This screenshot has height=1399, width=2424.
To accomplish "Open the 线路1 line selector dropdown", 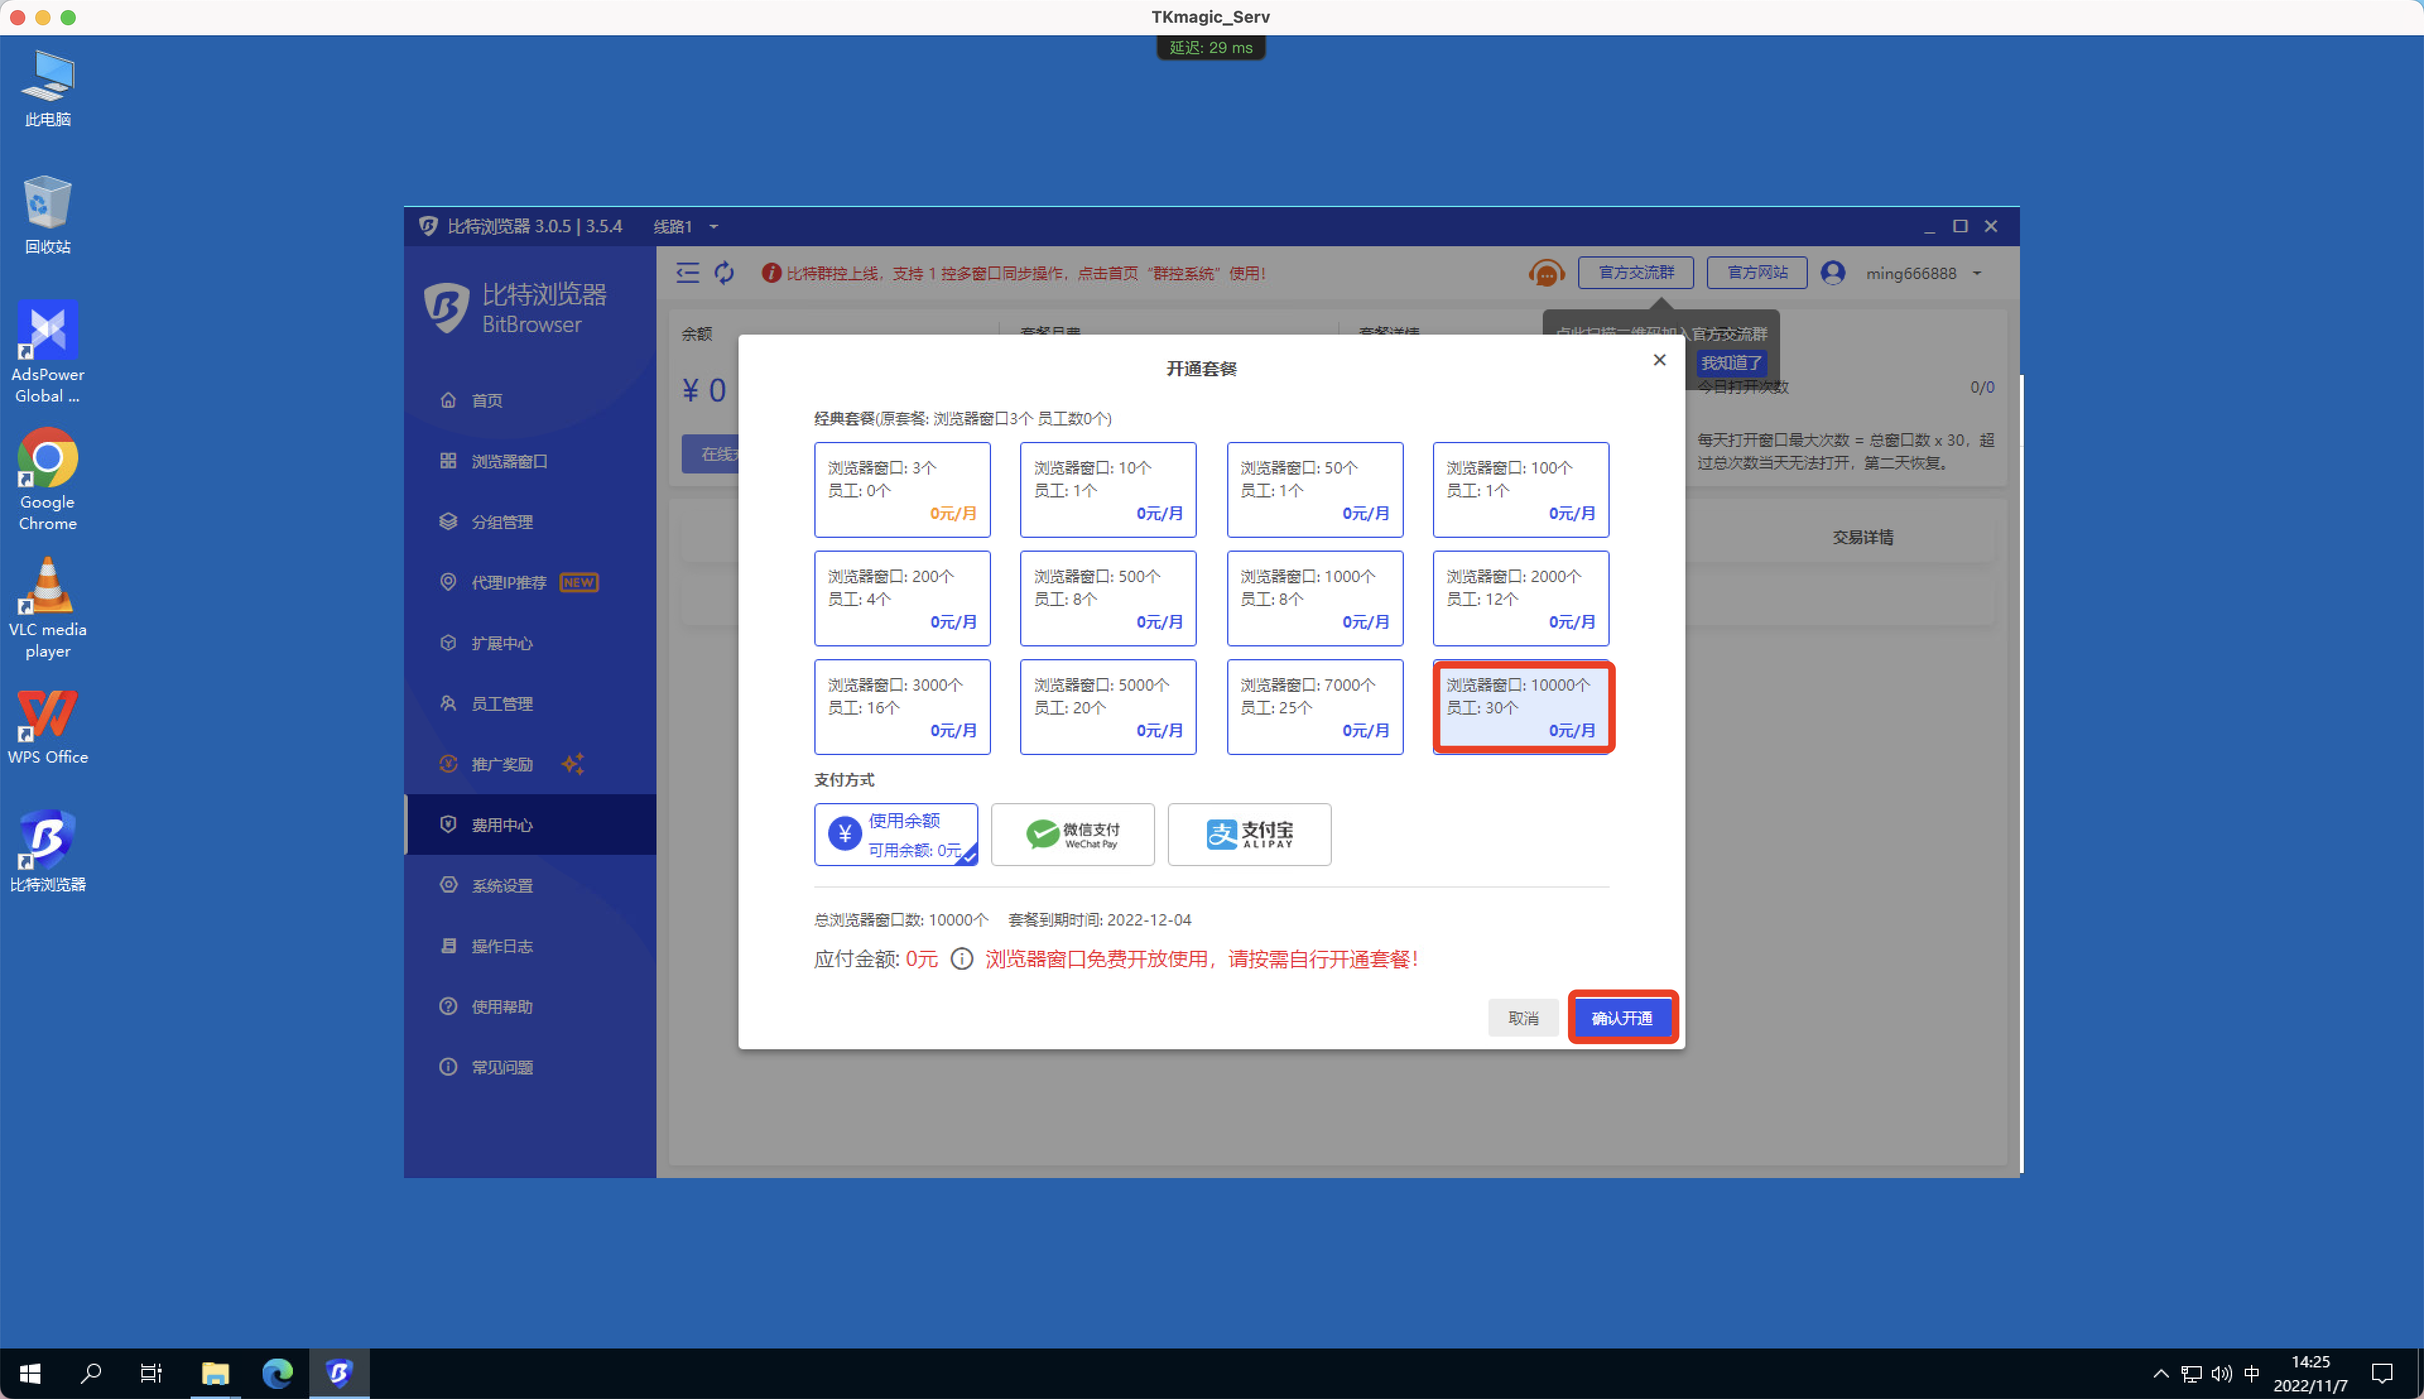I will (x=684, y=226).
